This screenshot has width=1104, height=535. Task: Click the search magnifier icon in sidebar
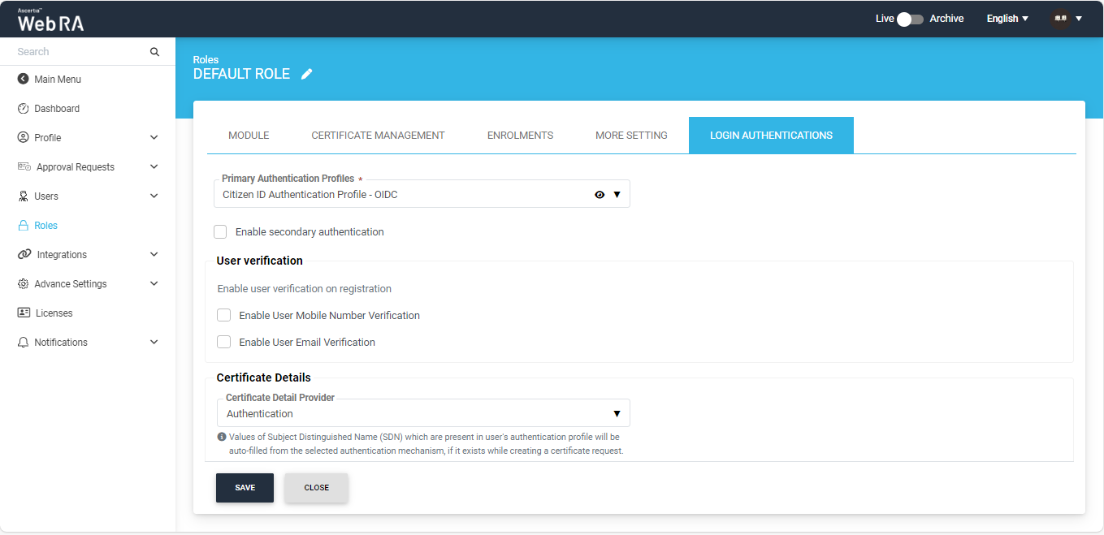(x=154, y=52)
